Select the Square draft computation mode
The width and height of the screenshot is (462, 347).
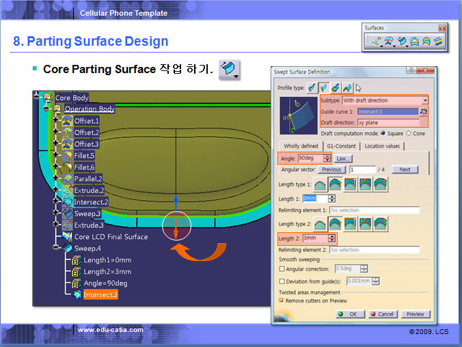pyautogui.click(x=383, y=133)
